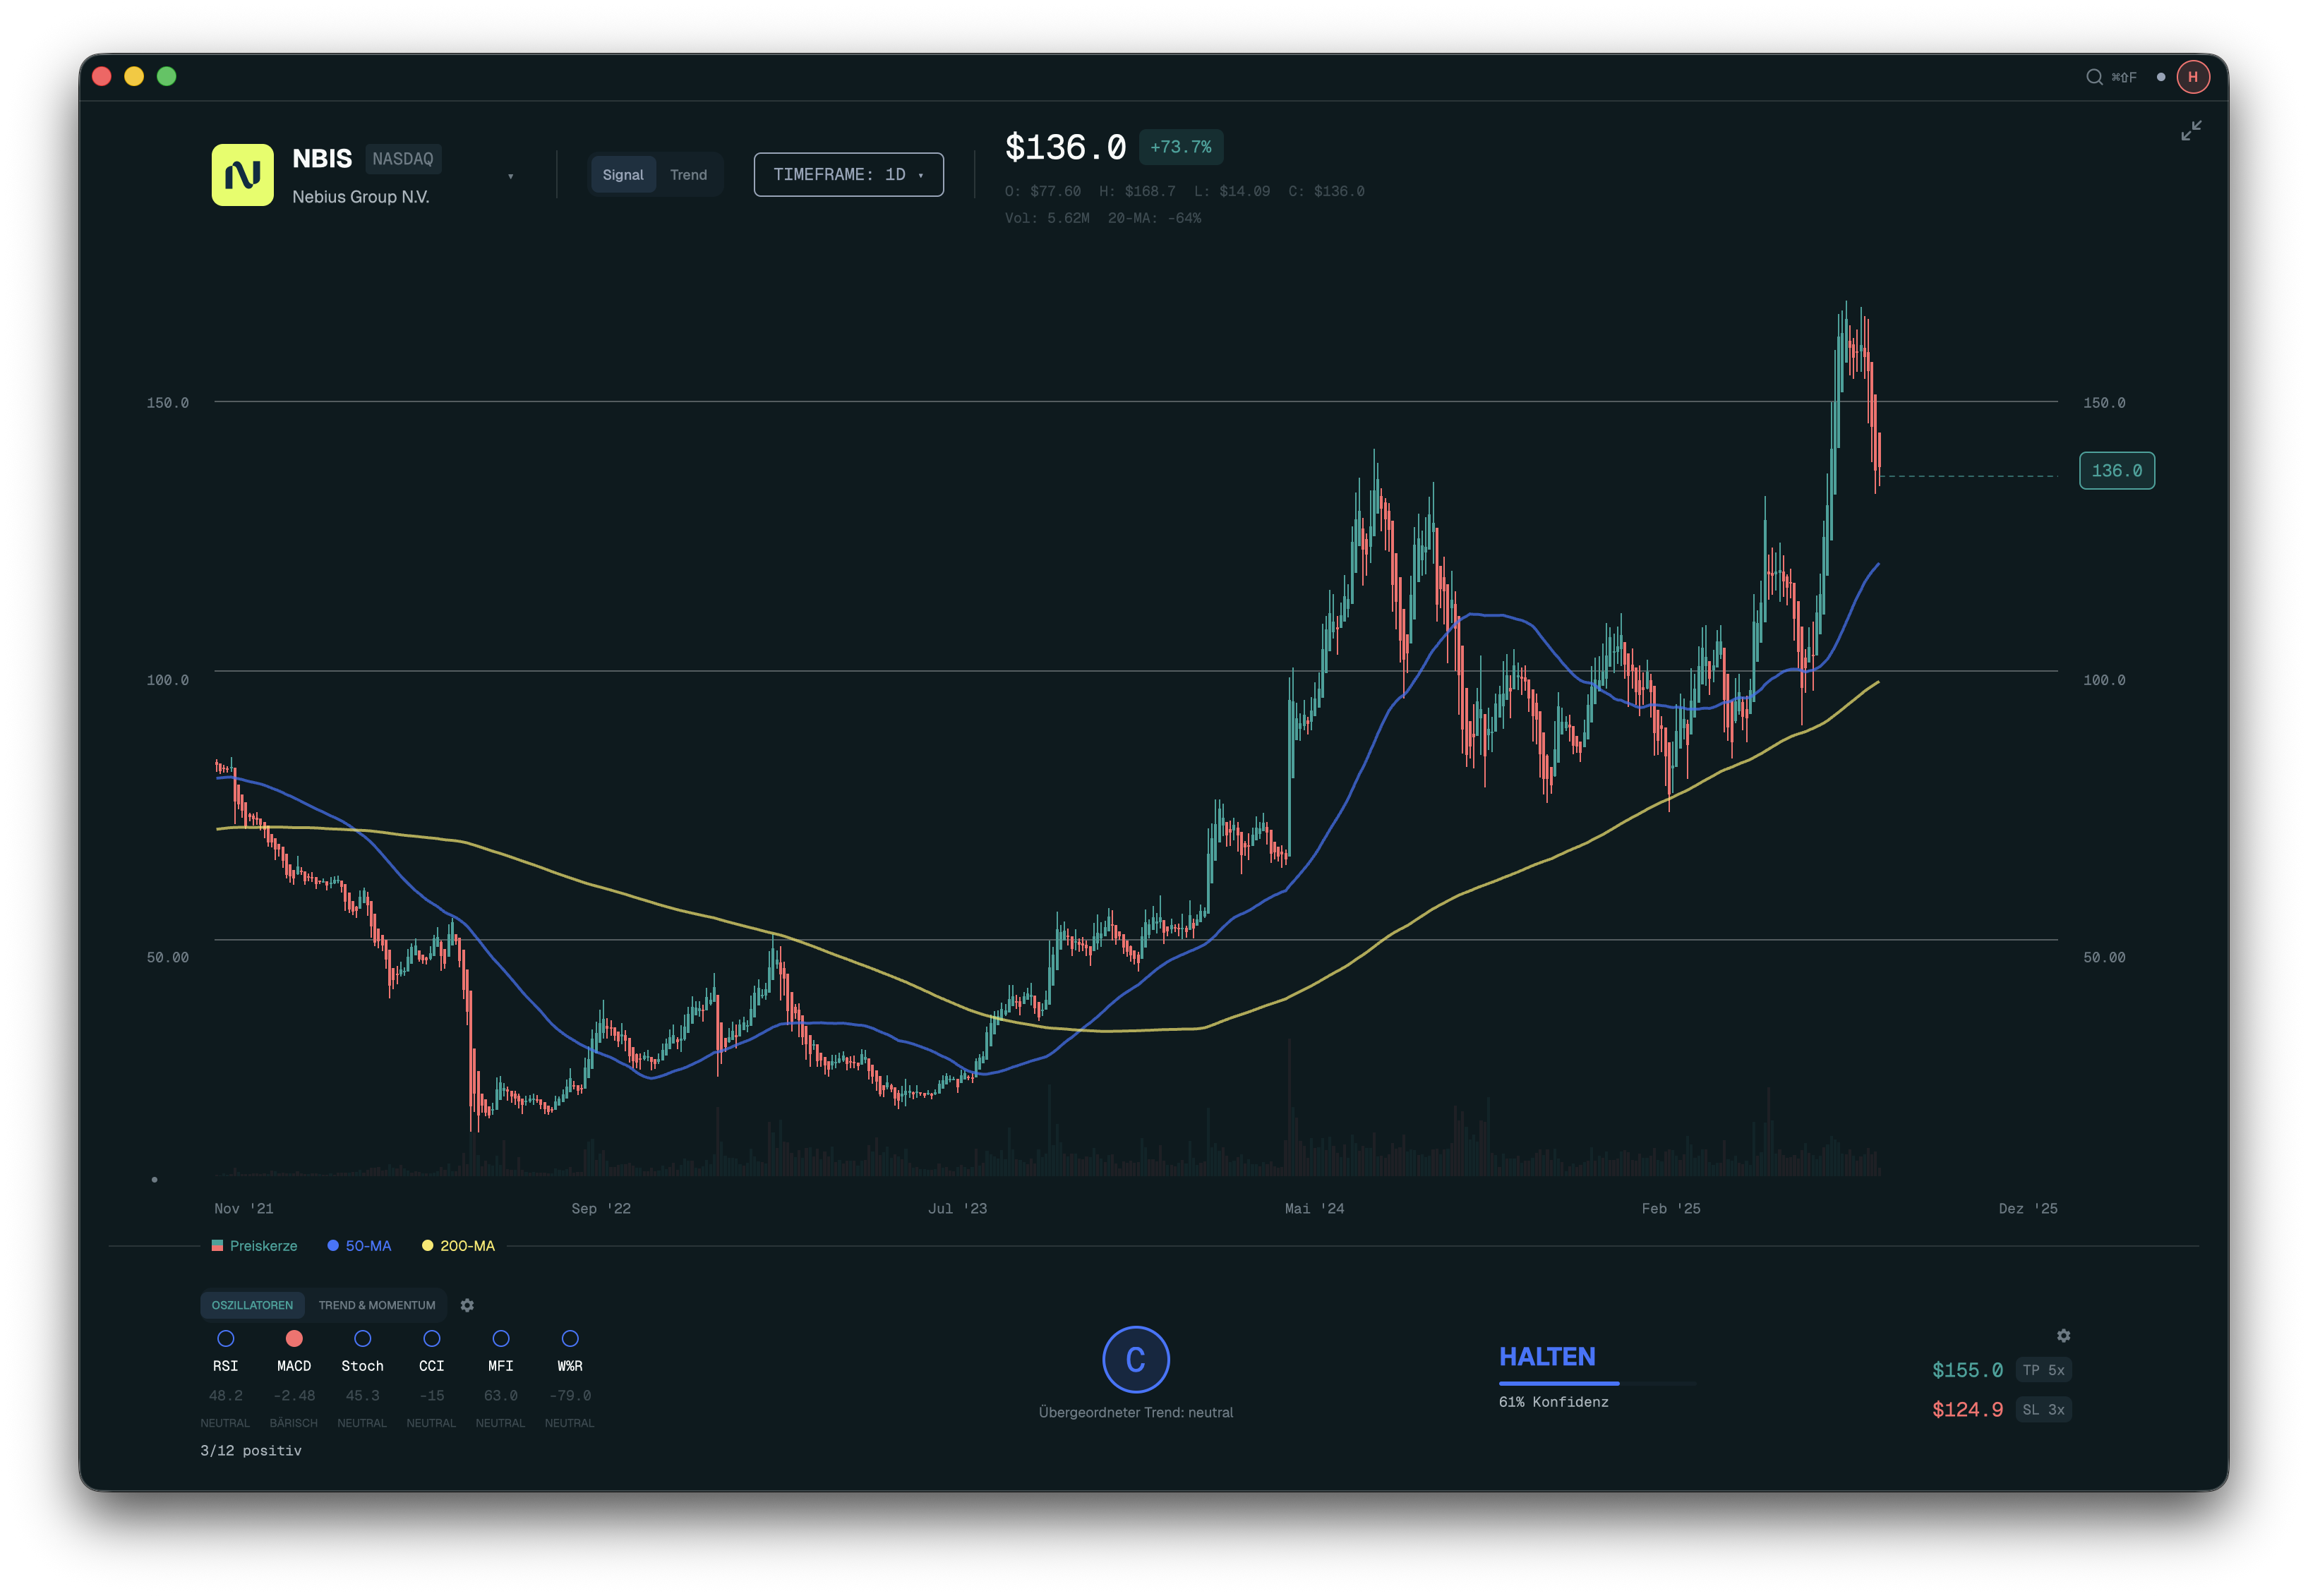2308x1596 pixels.
Task: Click the 'SL 3x' stop-loss badge
Action: point(2043,1409)
